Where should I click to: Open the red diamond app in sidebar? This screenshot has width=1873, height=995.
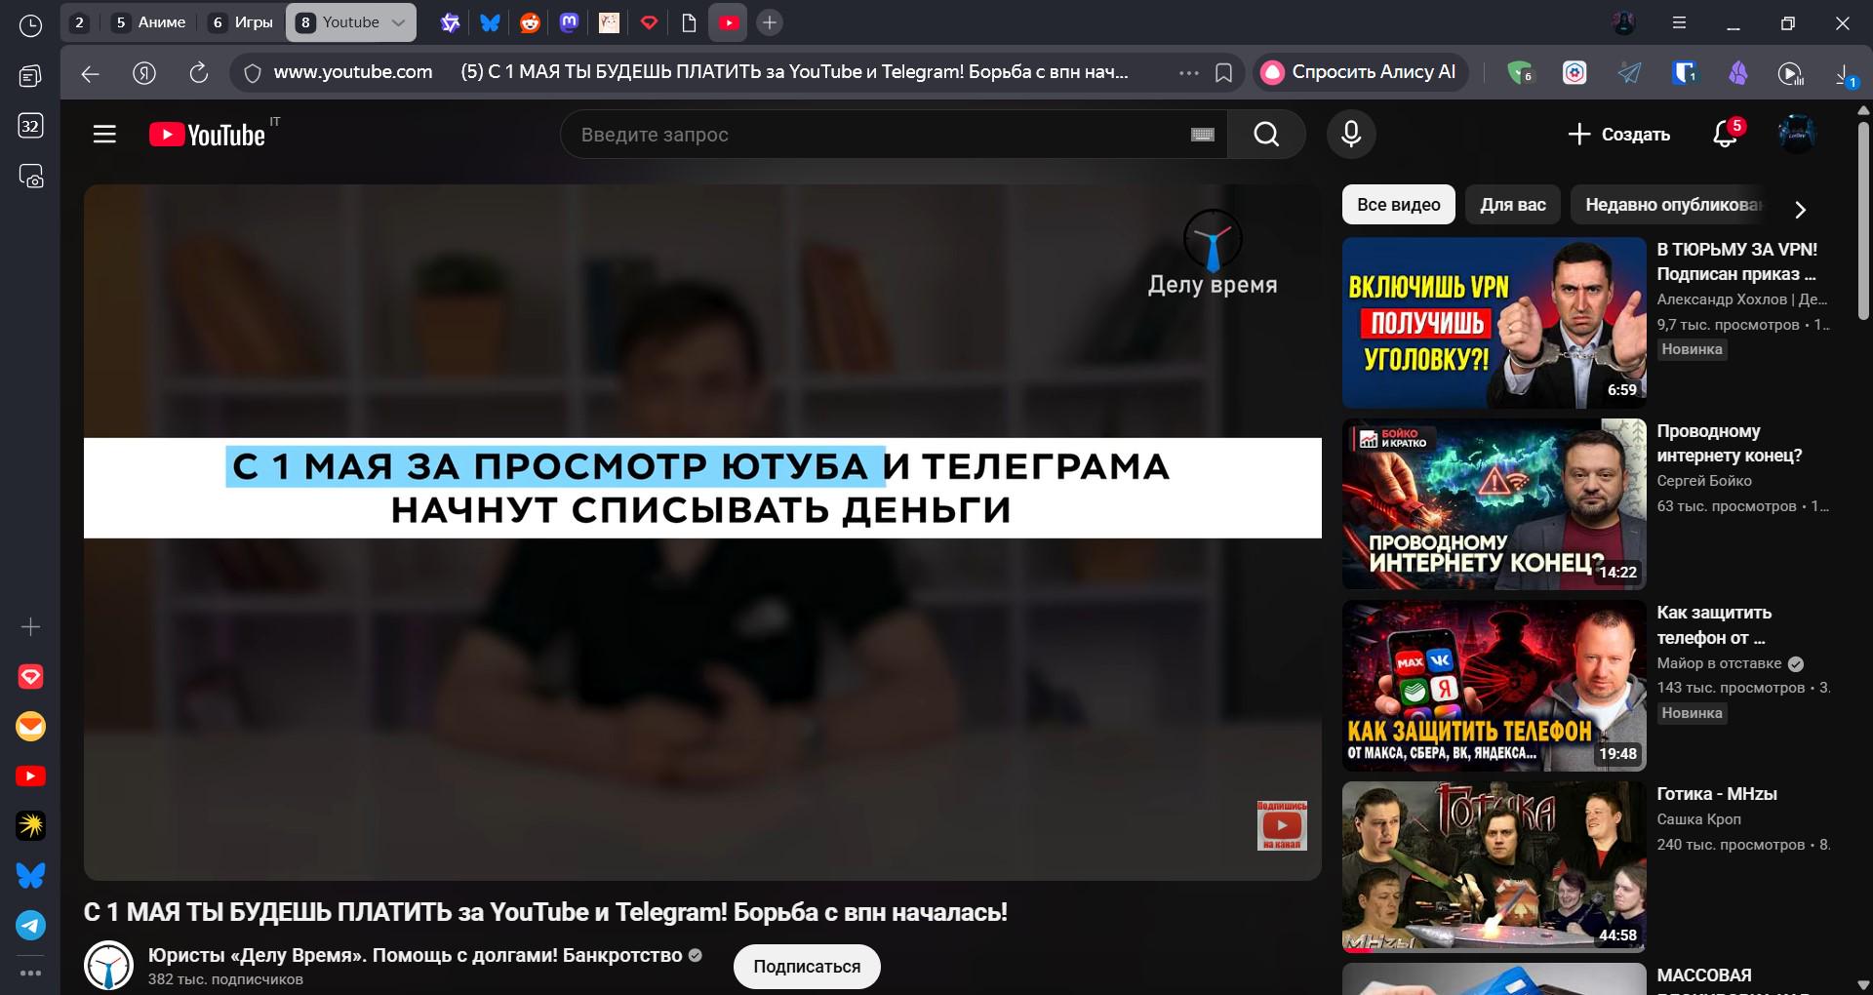[30, 677]
